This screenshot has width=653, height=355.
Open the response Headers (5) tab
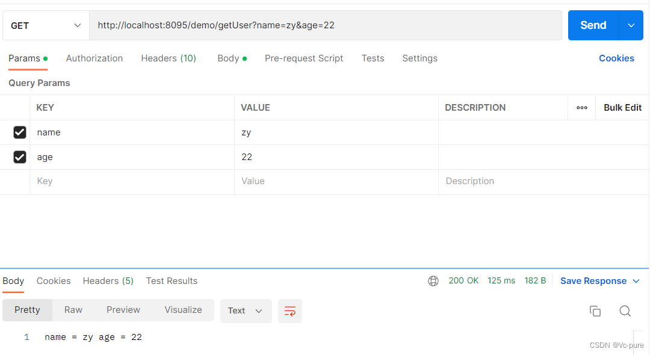coord(108,280)
